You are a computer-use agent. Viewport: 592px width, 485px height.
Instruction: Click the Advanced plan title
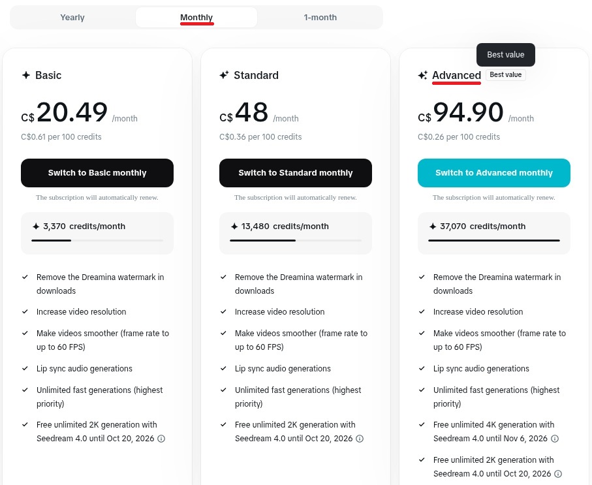(x=456, y=75)
